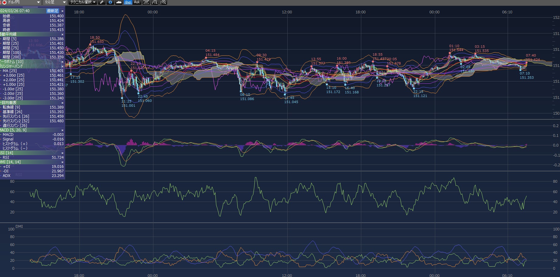Switch price display to Ask

(x=137, y=2)
